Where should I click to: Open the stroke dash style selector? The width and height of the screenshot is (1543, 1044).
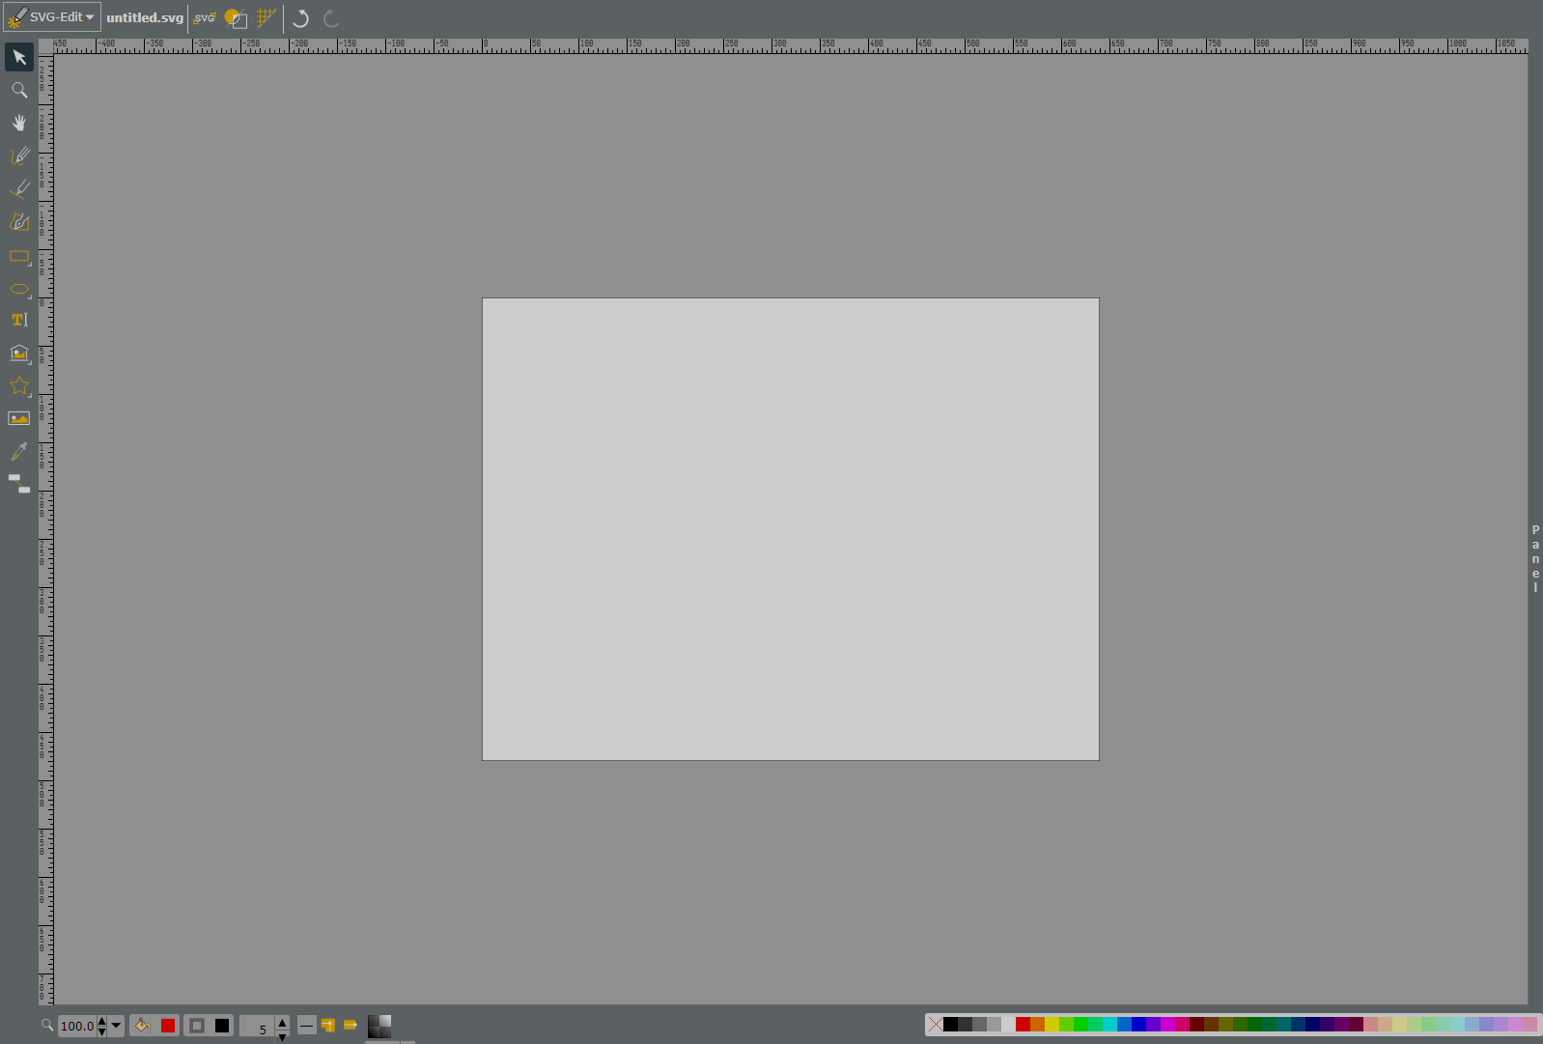pyautogui.click(x=306, y=1026)
